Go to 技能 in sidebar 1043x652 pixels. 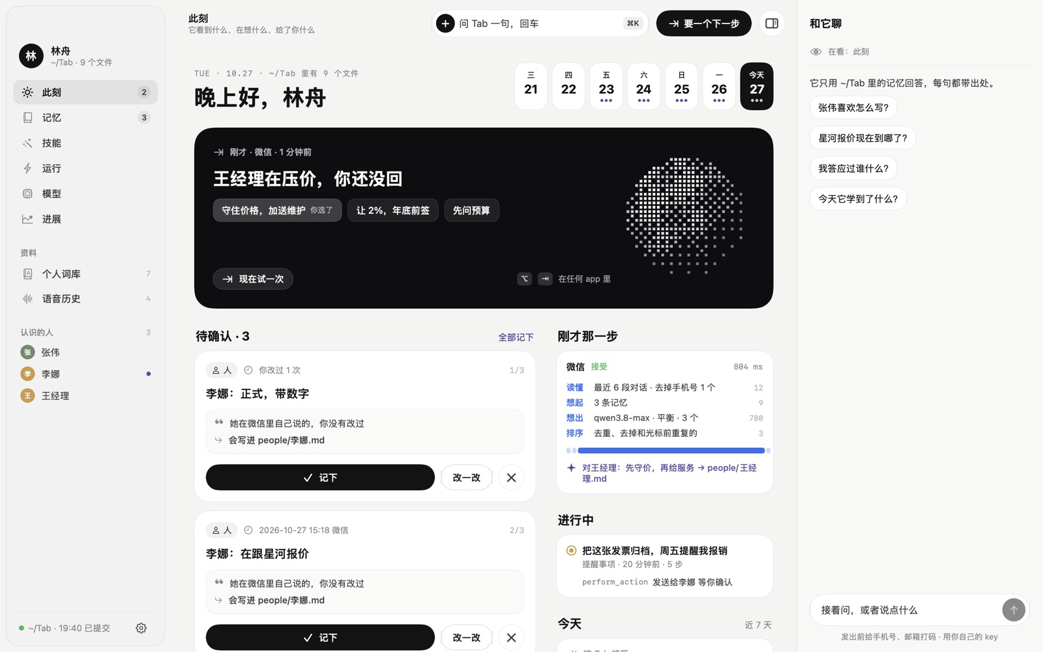(85, 143)
